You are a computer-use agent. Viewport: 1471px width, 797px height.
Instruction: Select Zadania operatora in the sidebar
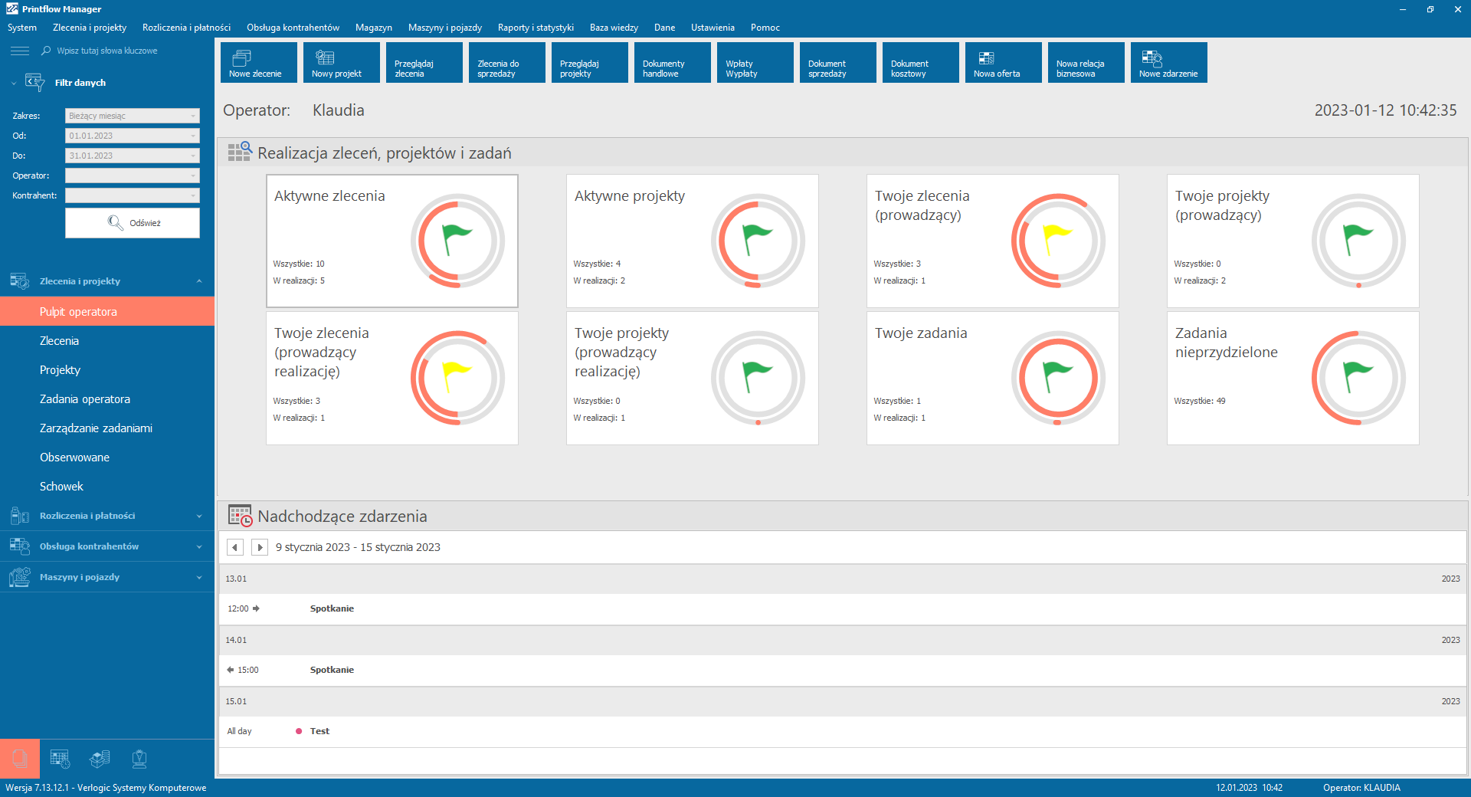85,399
